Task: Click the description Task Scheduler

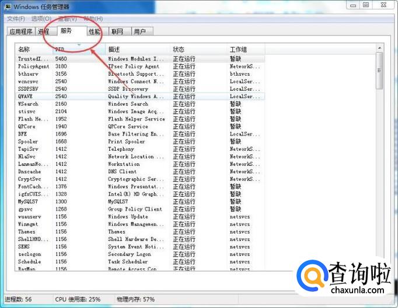Action: 128,261
